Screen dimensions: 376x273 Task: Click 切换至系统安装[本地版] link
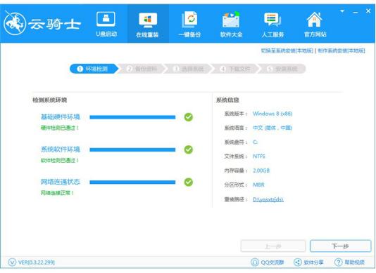coord(287,51)
